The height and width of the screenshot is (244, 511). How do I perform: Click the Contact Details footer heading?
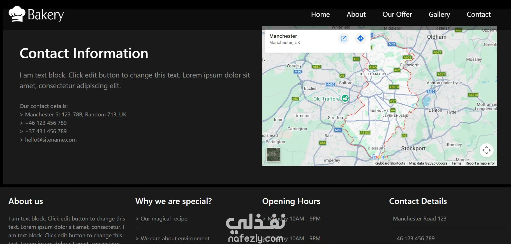point(418,201)
